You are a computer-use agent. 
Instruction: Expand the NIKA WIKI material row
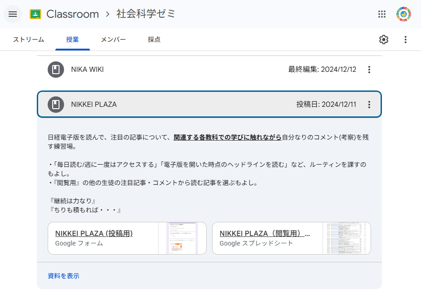pyautogui.click(x=182, y=70)
